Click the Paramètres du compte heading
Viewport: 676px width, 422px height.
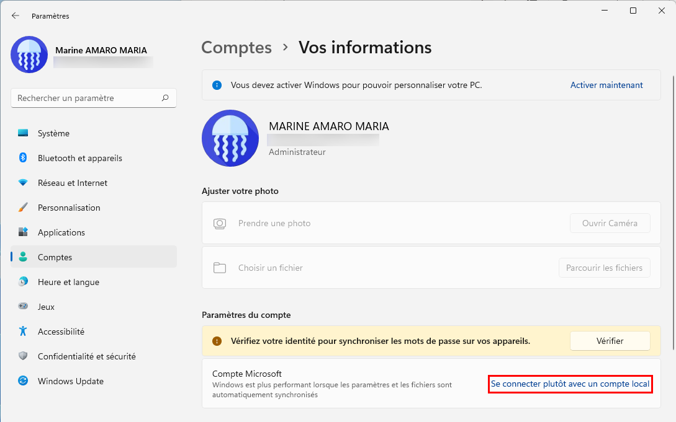coord(246,315)
